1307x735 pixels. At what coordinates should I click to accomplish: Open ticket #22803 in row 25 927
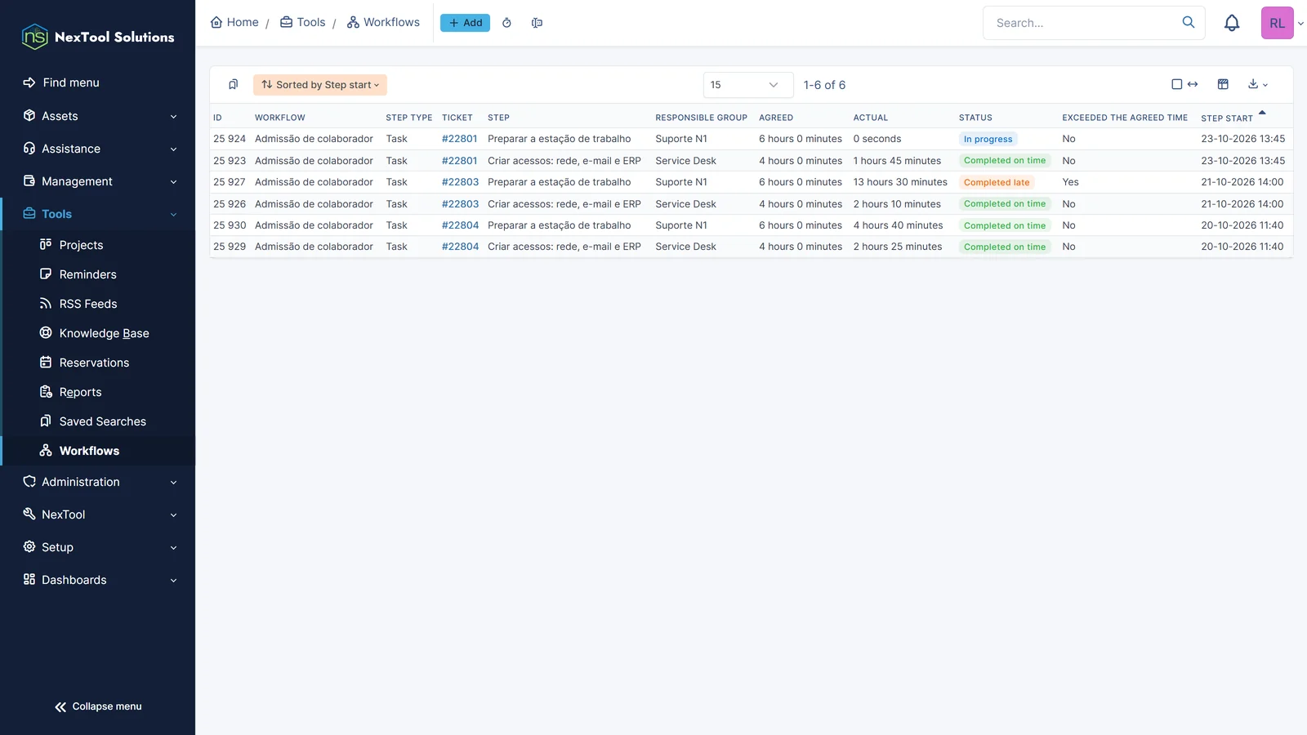(x=460, y=182)
